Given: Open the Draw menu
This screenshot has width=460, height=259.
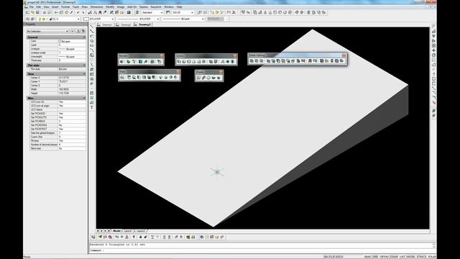Looking at the screenshot, I should pos(85,6).
